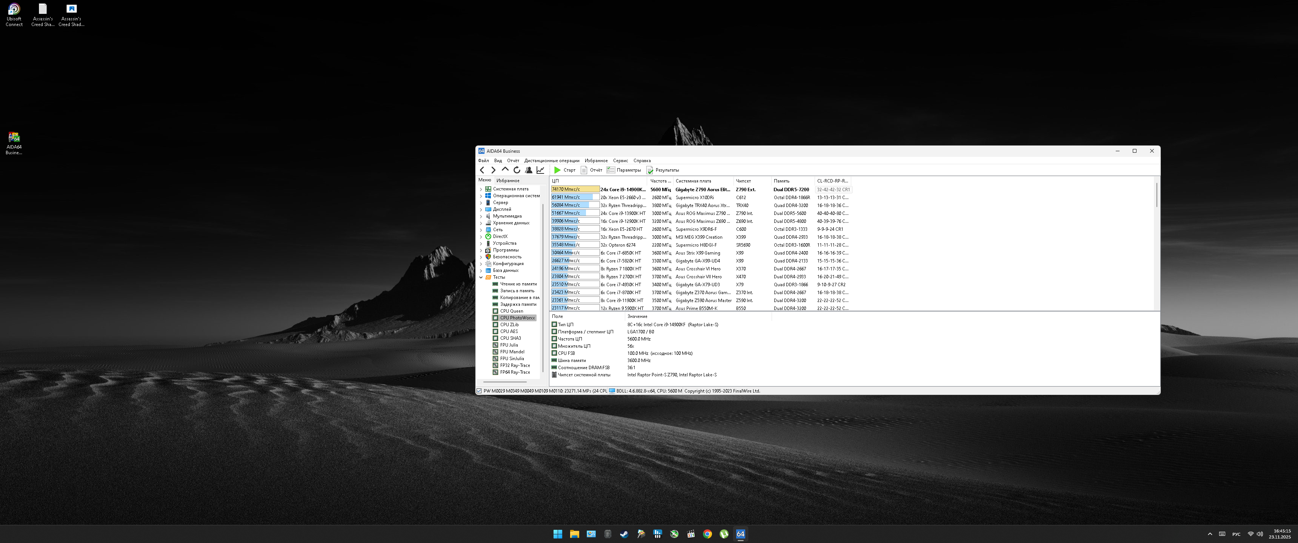Viewport: 1298px width, 543px height.
Task: Click the Память column header
Action: pyautogui.click(x=781, y=181)
